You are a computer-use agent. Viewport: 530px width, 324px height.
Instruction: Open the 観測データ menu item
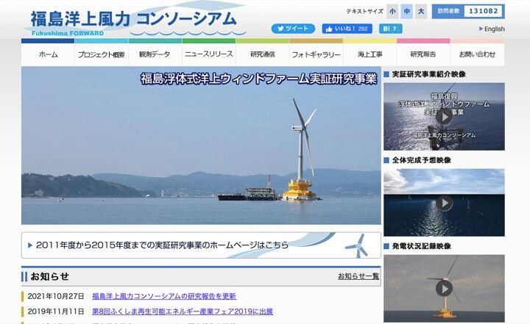click(155, 54)
